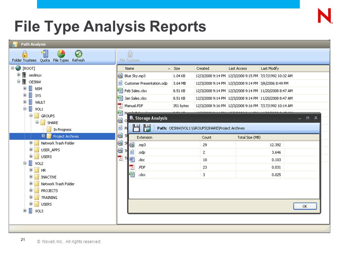Click the Path Analysis title bar icon
Image resolution: width=339 pixels, height=254 pixels.
[15, 44]
